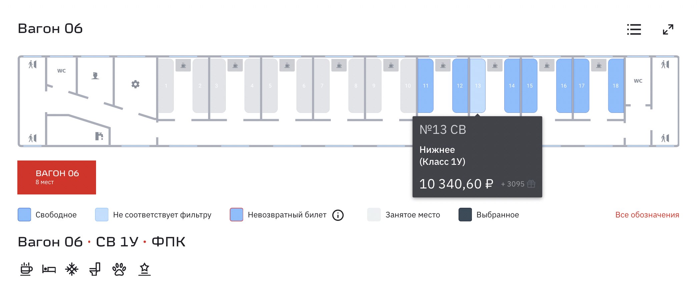This screenshot has height=303, width=697.
Task: Click the bio-toilet amenity icon
Action: pos(95,269)
